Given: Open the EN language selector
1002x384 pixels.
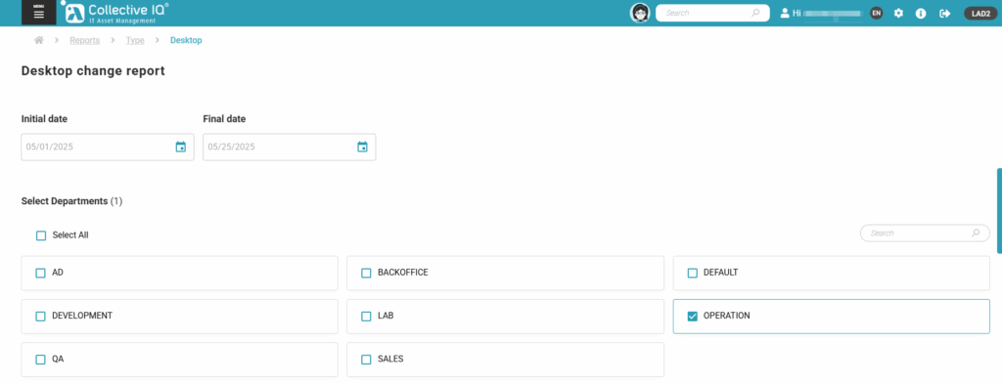Looking at the screenshot, I should pos(876,13).
